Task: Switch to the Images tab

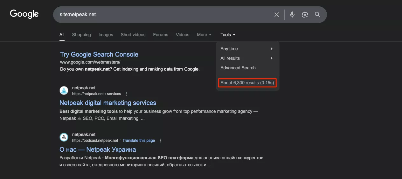Action: 106,35
